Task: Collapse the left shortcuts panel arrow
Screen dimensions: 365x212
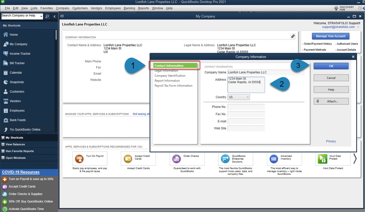Action: 54,16
